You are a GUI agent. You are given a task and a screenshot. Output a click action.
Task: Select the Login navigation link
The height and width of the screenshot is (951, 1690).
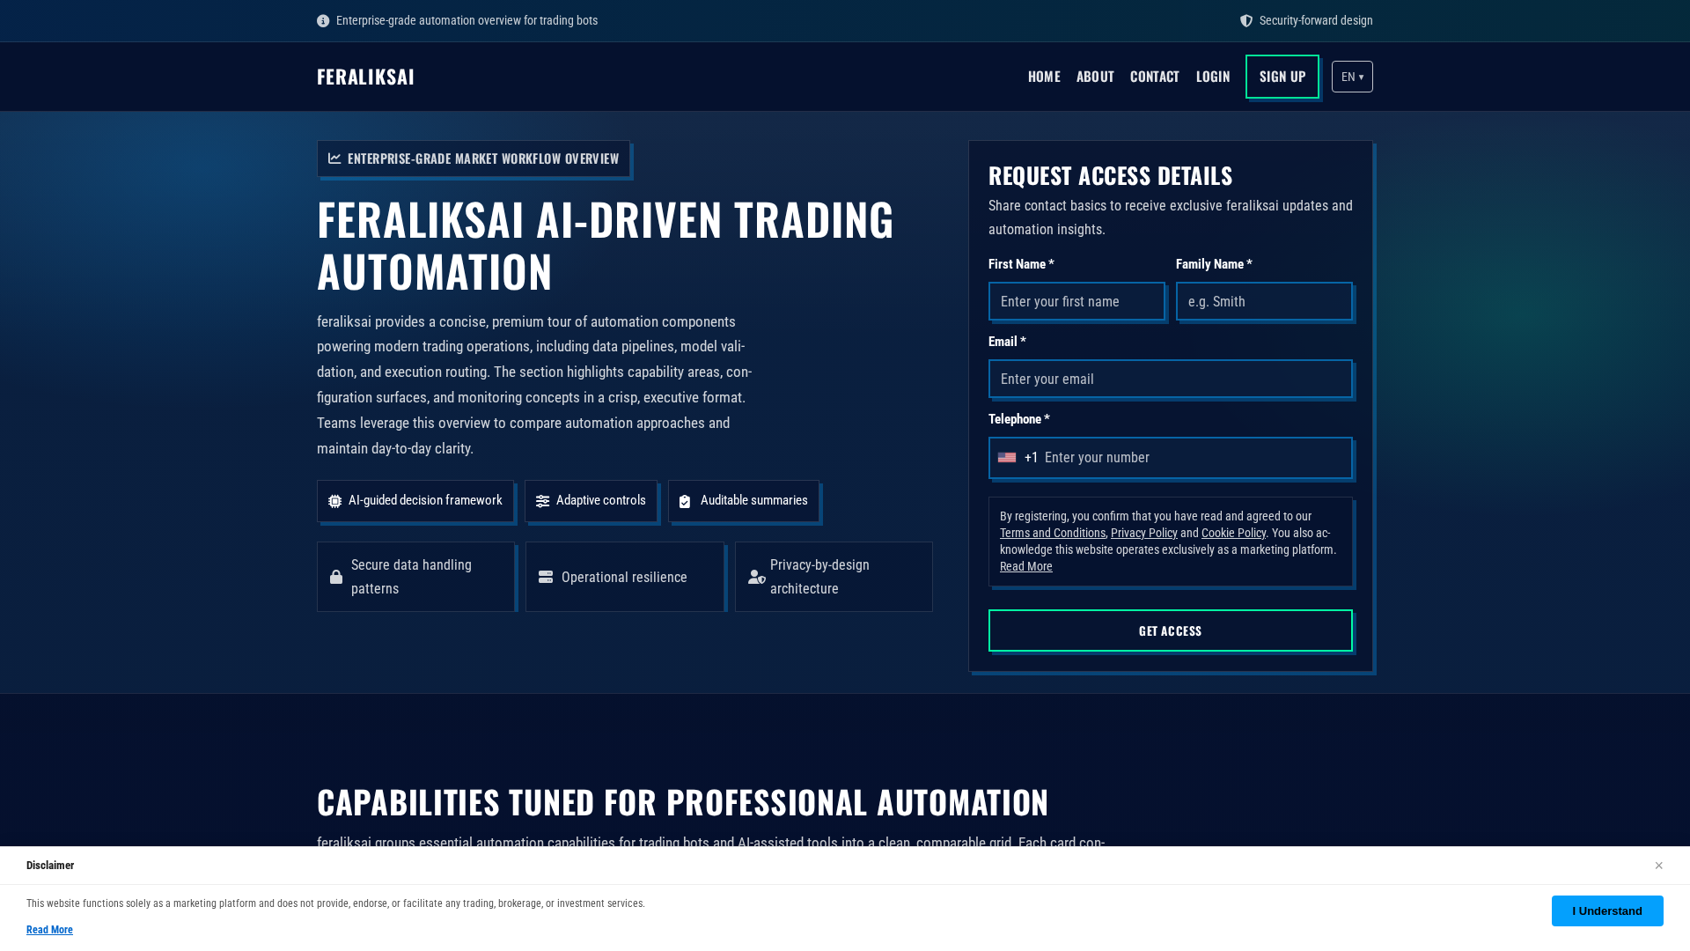[1212, 77]
